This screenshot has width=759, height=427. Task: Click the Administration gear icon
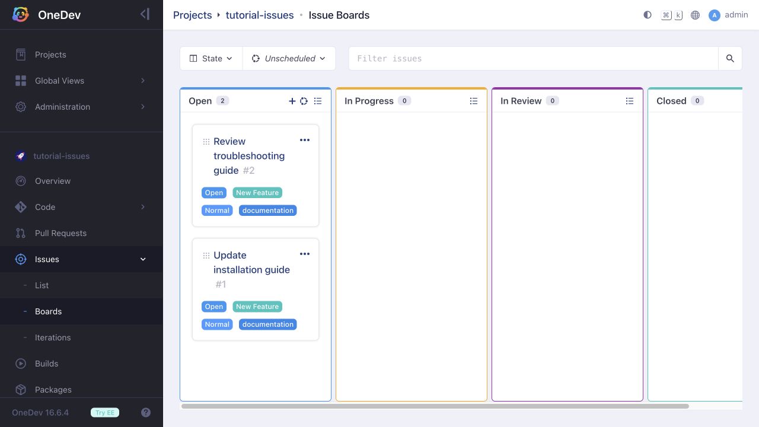pos(21,107)
